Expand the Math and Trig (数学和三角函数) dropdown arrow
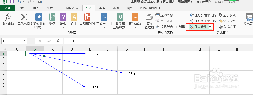 point(127,27)
